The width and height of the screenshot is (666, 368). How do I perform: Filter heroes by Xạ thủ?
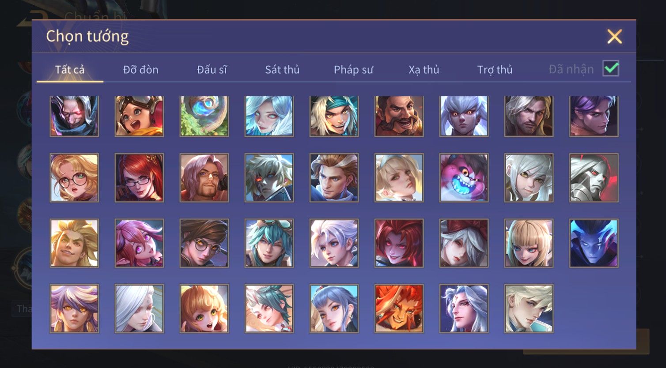[424, 70]
